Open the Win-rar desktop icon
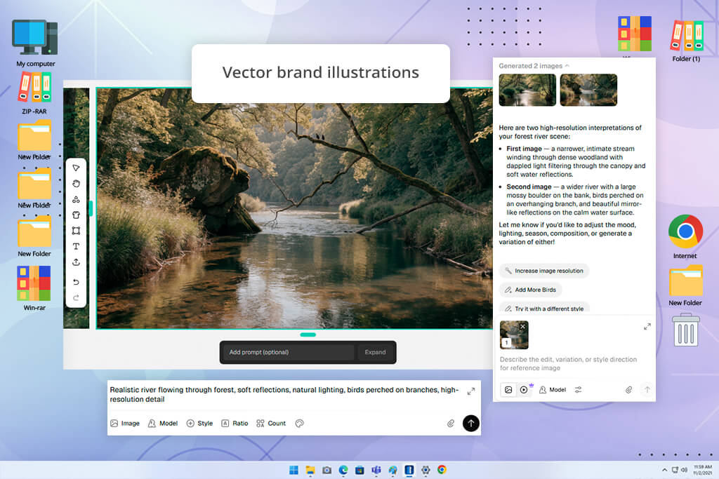Image resolution: width=719 pixels, height=479 pixels. pos(34,288)
